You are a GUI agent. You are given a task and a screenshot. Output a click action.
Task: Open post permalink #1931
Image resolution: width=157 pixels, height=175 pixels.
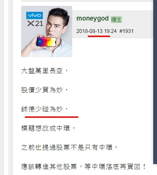click(126, 31)
